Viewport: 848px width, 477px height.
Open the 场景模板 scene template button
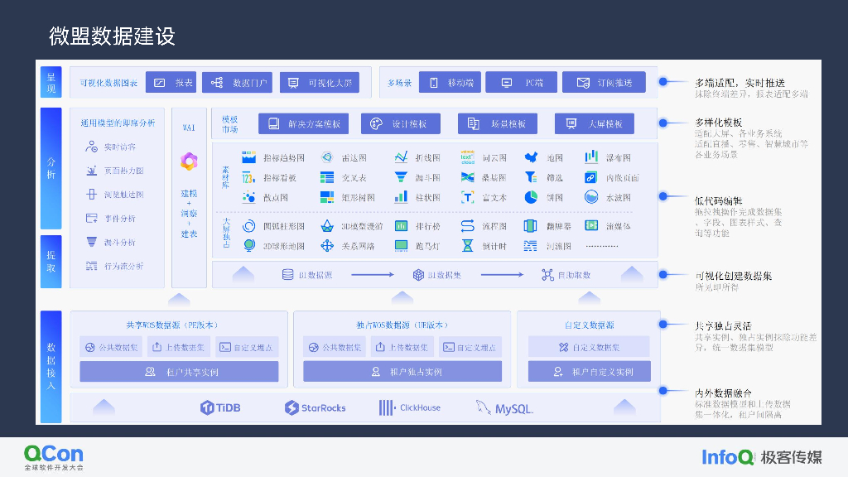pyautogui.click(x=498, y=123)
